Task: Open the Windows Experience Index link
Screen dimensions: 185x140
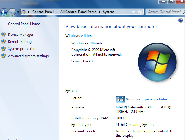Action: (147, 99)
